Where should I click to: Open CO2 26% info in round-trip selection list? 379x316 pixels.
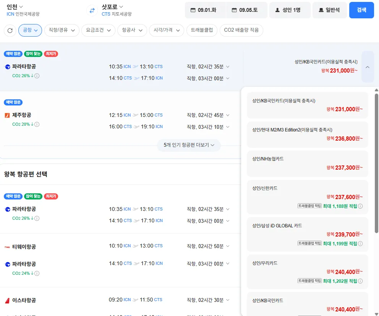coord(37,219)
